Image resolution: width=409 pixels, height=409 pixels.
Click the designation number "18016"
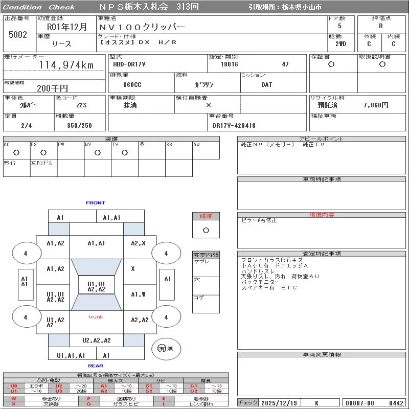pos(229,64)
